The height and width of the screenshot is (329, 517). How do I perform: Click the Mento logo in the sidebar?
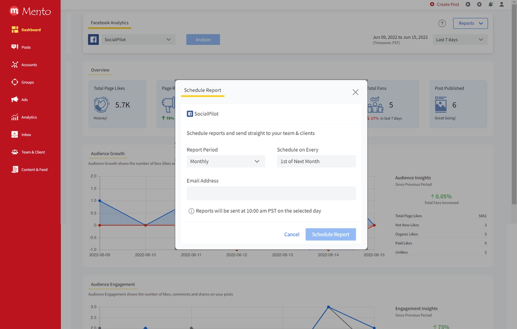pos(30,11)
